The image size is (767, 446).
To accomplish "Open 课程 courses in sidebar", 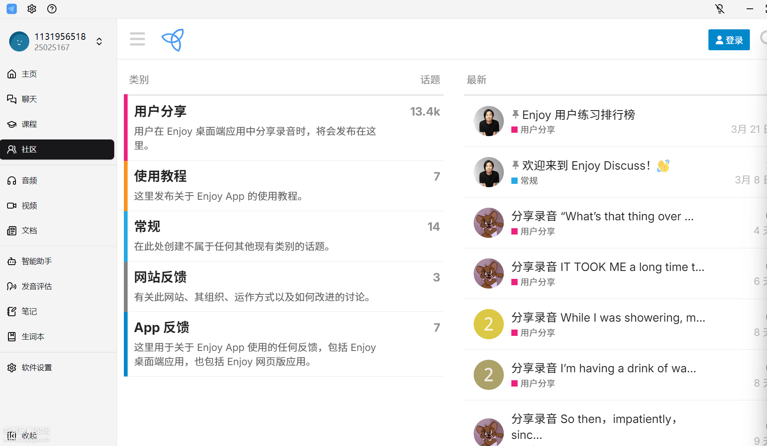I will pos(29,124).
